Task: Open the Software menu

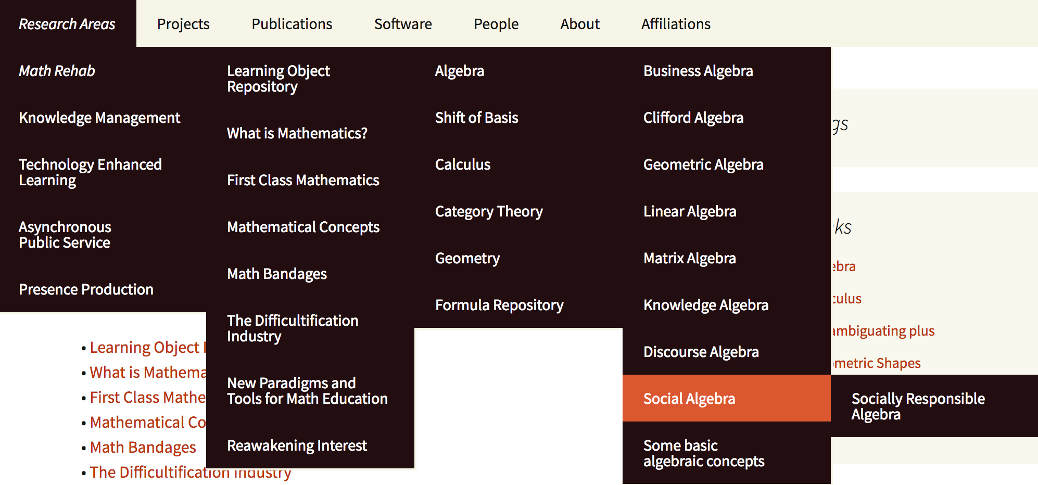Action: point(403,24)
